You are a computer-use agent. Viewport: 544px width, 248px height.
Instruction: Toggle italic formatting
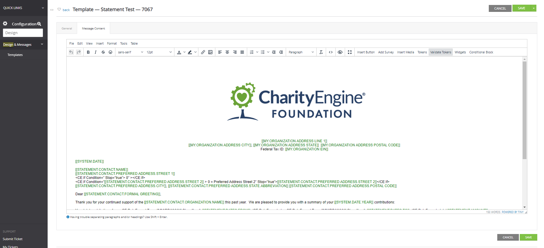pyautogui.click(x=96, y=52)
